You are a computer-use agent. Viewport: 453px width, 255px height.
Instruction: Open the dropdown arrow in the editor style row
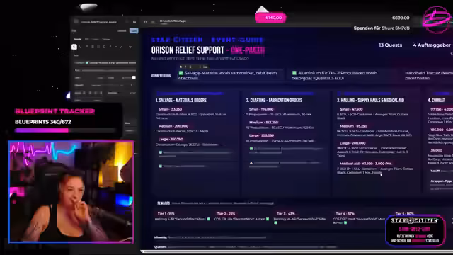pyautogui.click(x=132, y=86)
